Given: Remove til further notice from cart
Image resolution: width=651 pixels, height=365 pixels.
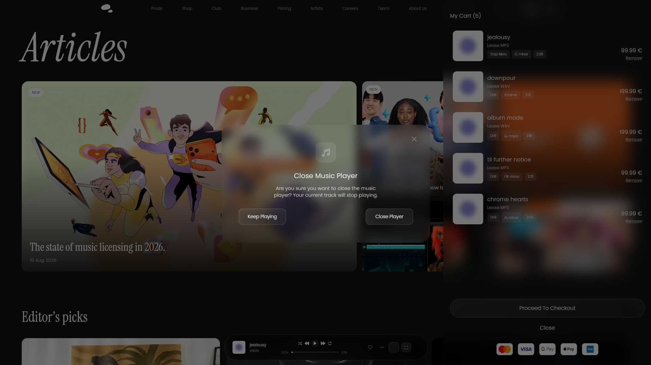Looking at the screenshot, I should pyautogui.click(x=634, y=180).
